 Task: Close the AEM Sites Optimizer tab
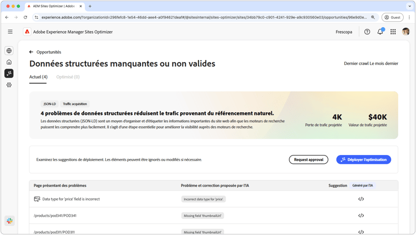click(x=80, y=6)
